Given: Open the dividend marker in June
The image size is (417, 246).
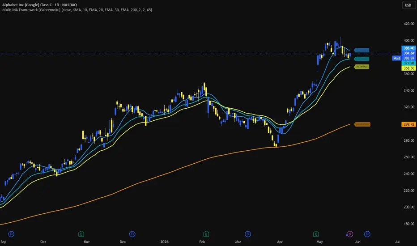Looking at the screenshot, I should [x=367, y=234].
